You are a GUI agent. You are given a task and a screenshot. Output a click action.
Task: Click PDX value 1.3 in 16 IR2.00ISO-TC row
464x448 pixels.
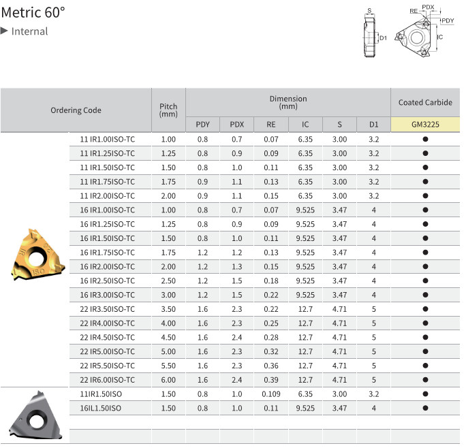click(x=236, y=267)
